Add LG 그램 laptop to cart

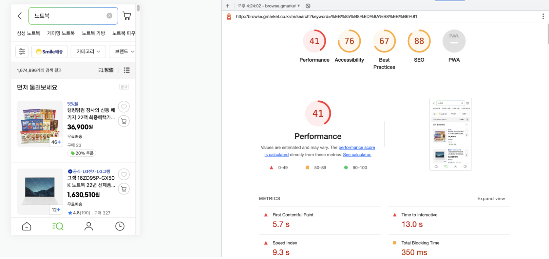pos(124,189)
